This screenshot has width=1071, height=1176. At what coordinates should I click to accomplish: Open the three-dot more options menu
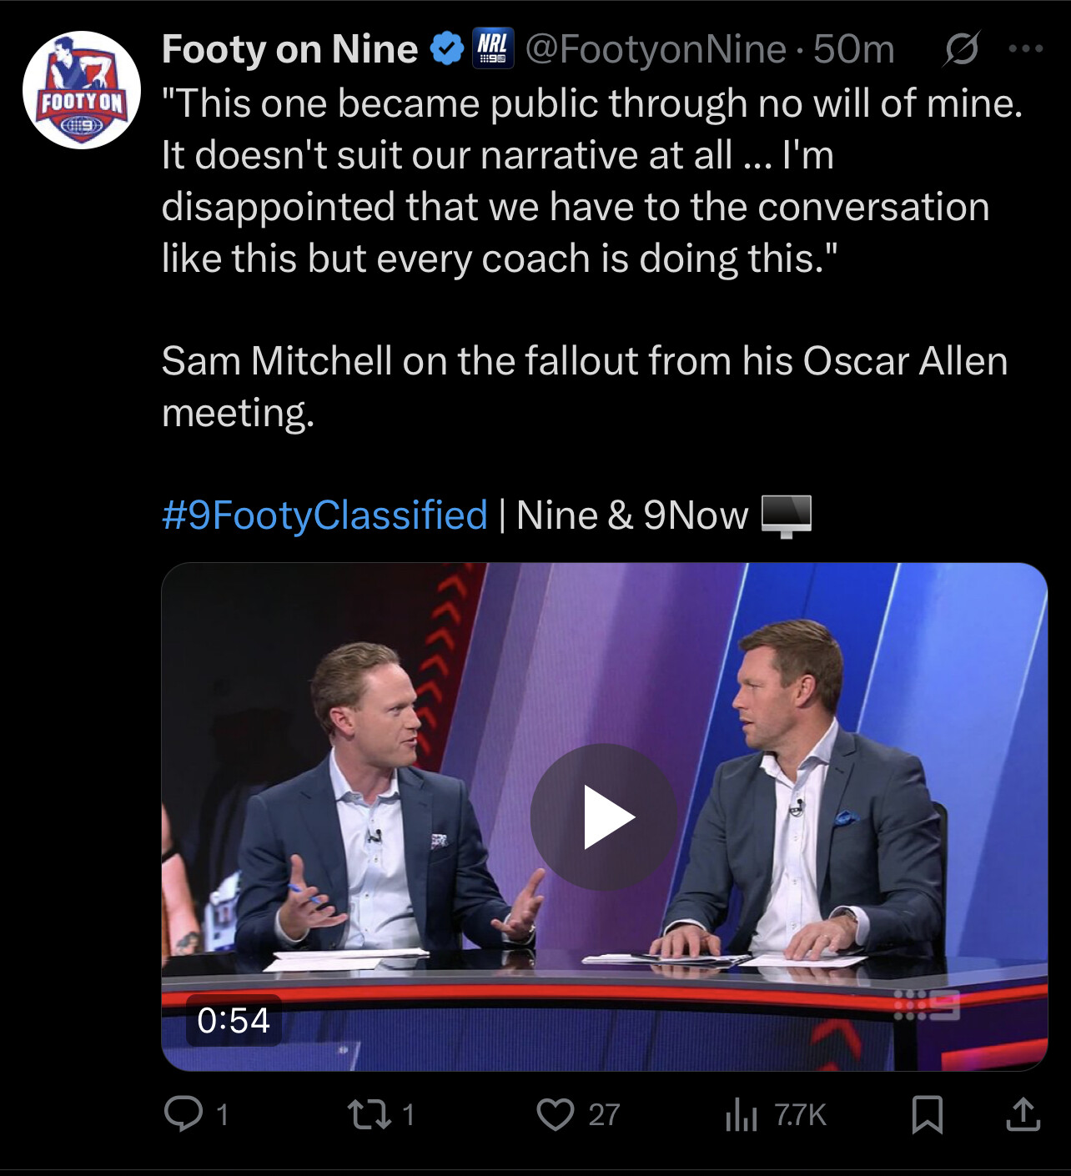[1025, 49]
